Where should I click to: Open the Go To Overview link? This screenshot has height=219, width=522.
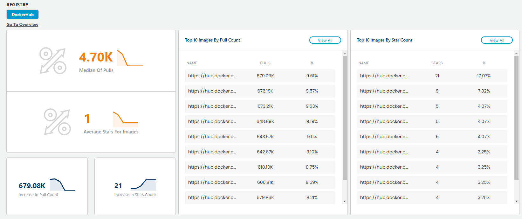pyautogui.click(x=22, y=24)
